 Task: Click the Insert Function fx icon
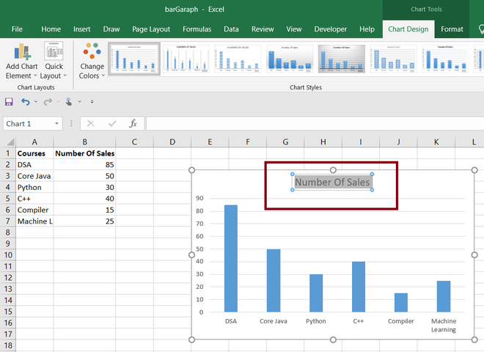point(133,123)
